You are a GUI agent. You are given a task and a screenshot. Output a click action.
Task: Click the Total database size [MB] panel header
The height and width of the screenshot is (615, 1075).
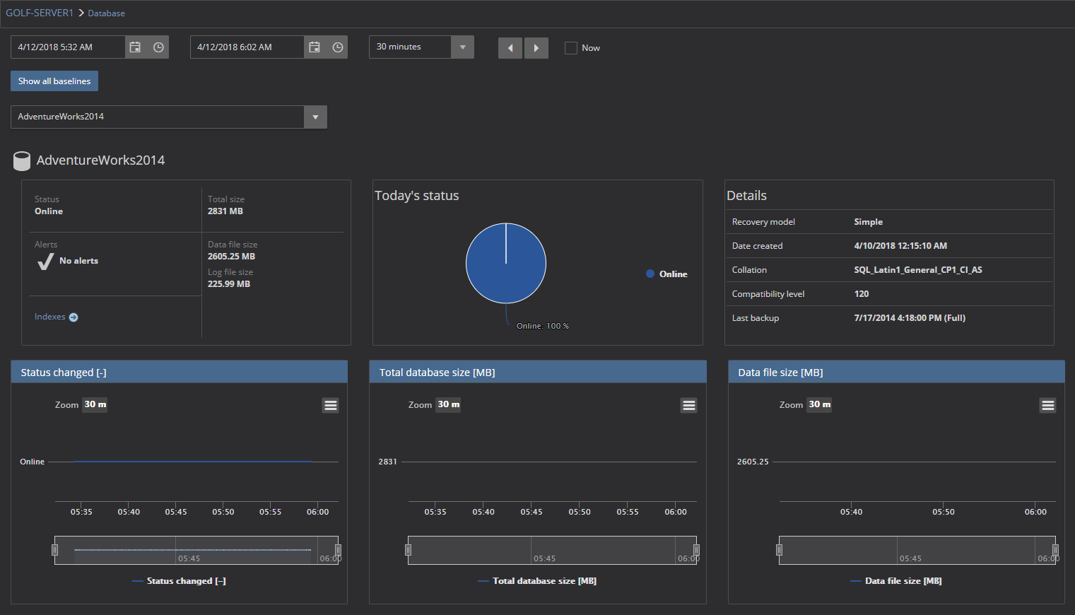[x=538, y=372]
